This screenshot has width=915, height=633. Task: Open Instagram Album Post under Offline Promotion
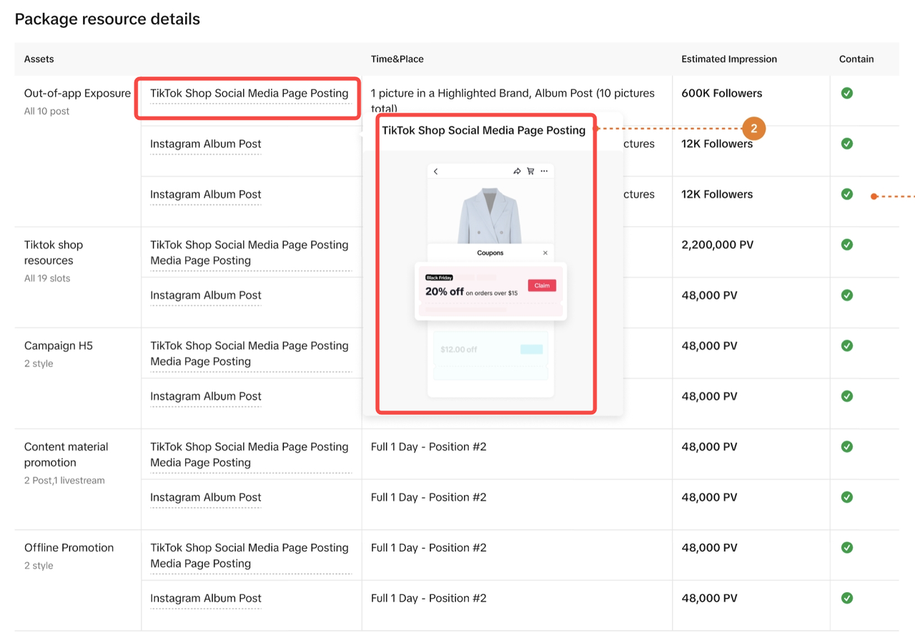tap(206, 598)
